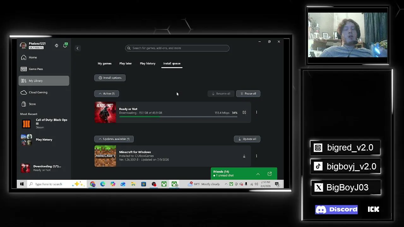
Task: Open Game Pass in the sidebar
Action: point(44,69)
